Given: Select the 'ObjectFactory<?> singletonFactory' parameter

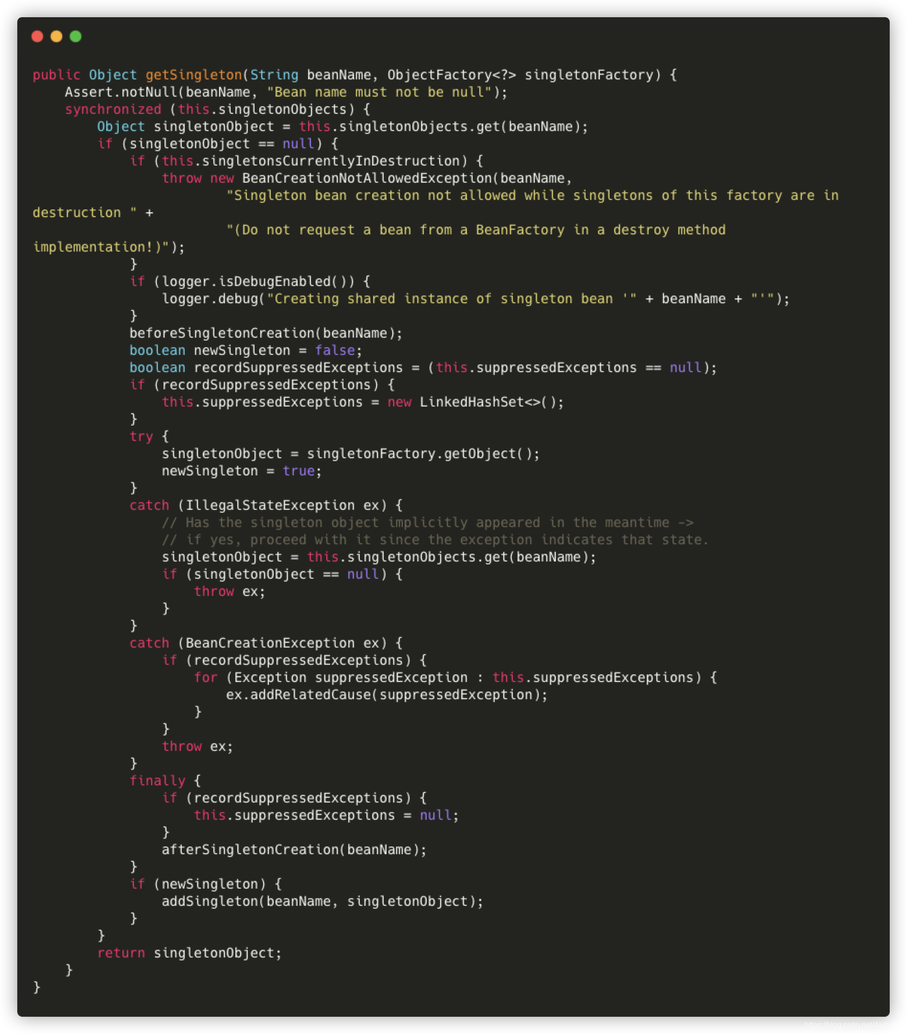Looking at the screenshot, I should (x=520, y=75).
